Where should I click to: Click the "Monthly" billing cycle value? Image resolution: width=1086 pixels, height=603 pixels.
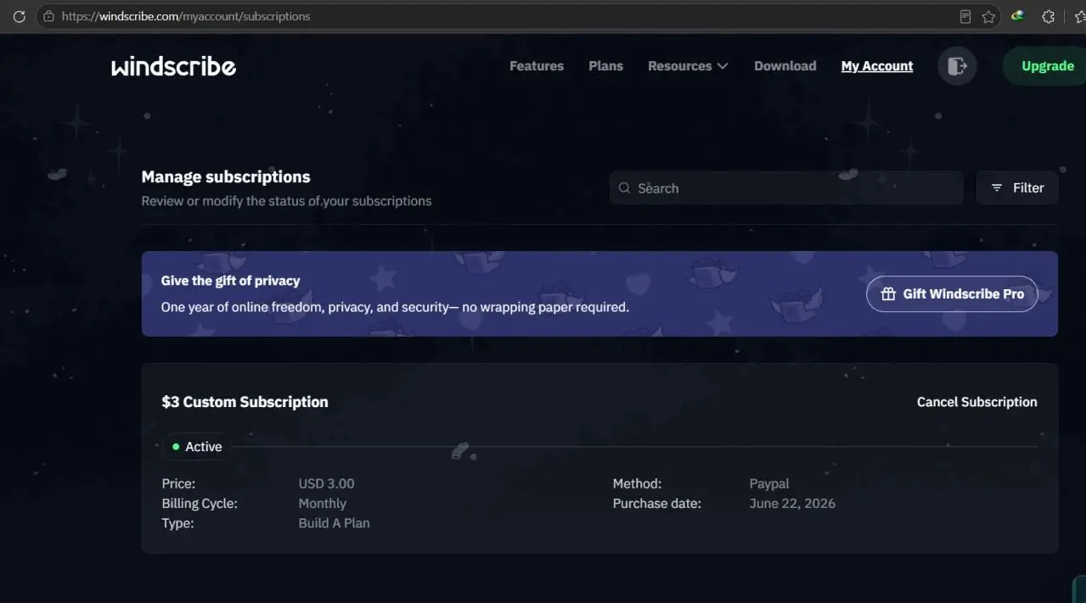tap(323, 503)
